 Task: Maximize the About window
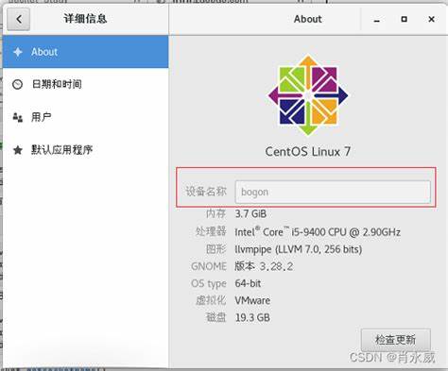pyautogui.click(x=404, y=20)
